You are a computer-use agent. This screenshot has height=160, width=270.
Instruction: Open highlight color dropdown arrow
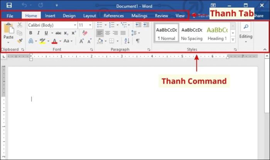48,41
